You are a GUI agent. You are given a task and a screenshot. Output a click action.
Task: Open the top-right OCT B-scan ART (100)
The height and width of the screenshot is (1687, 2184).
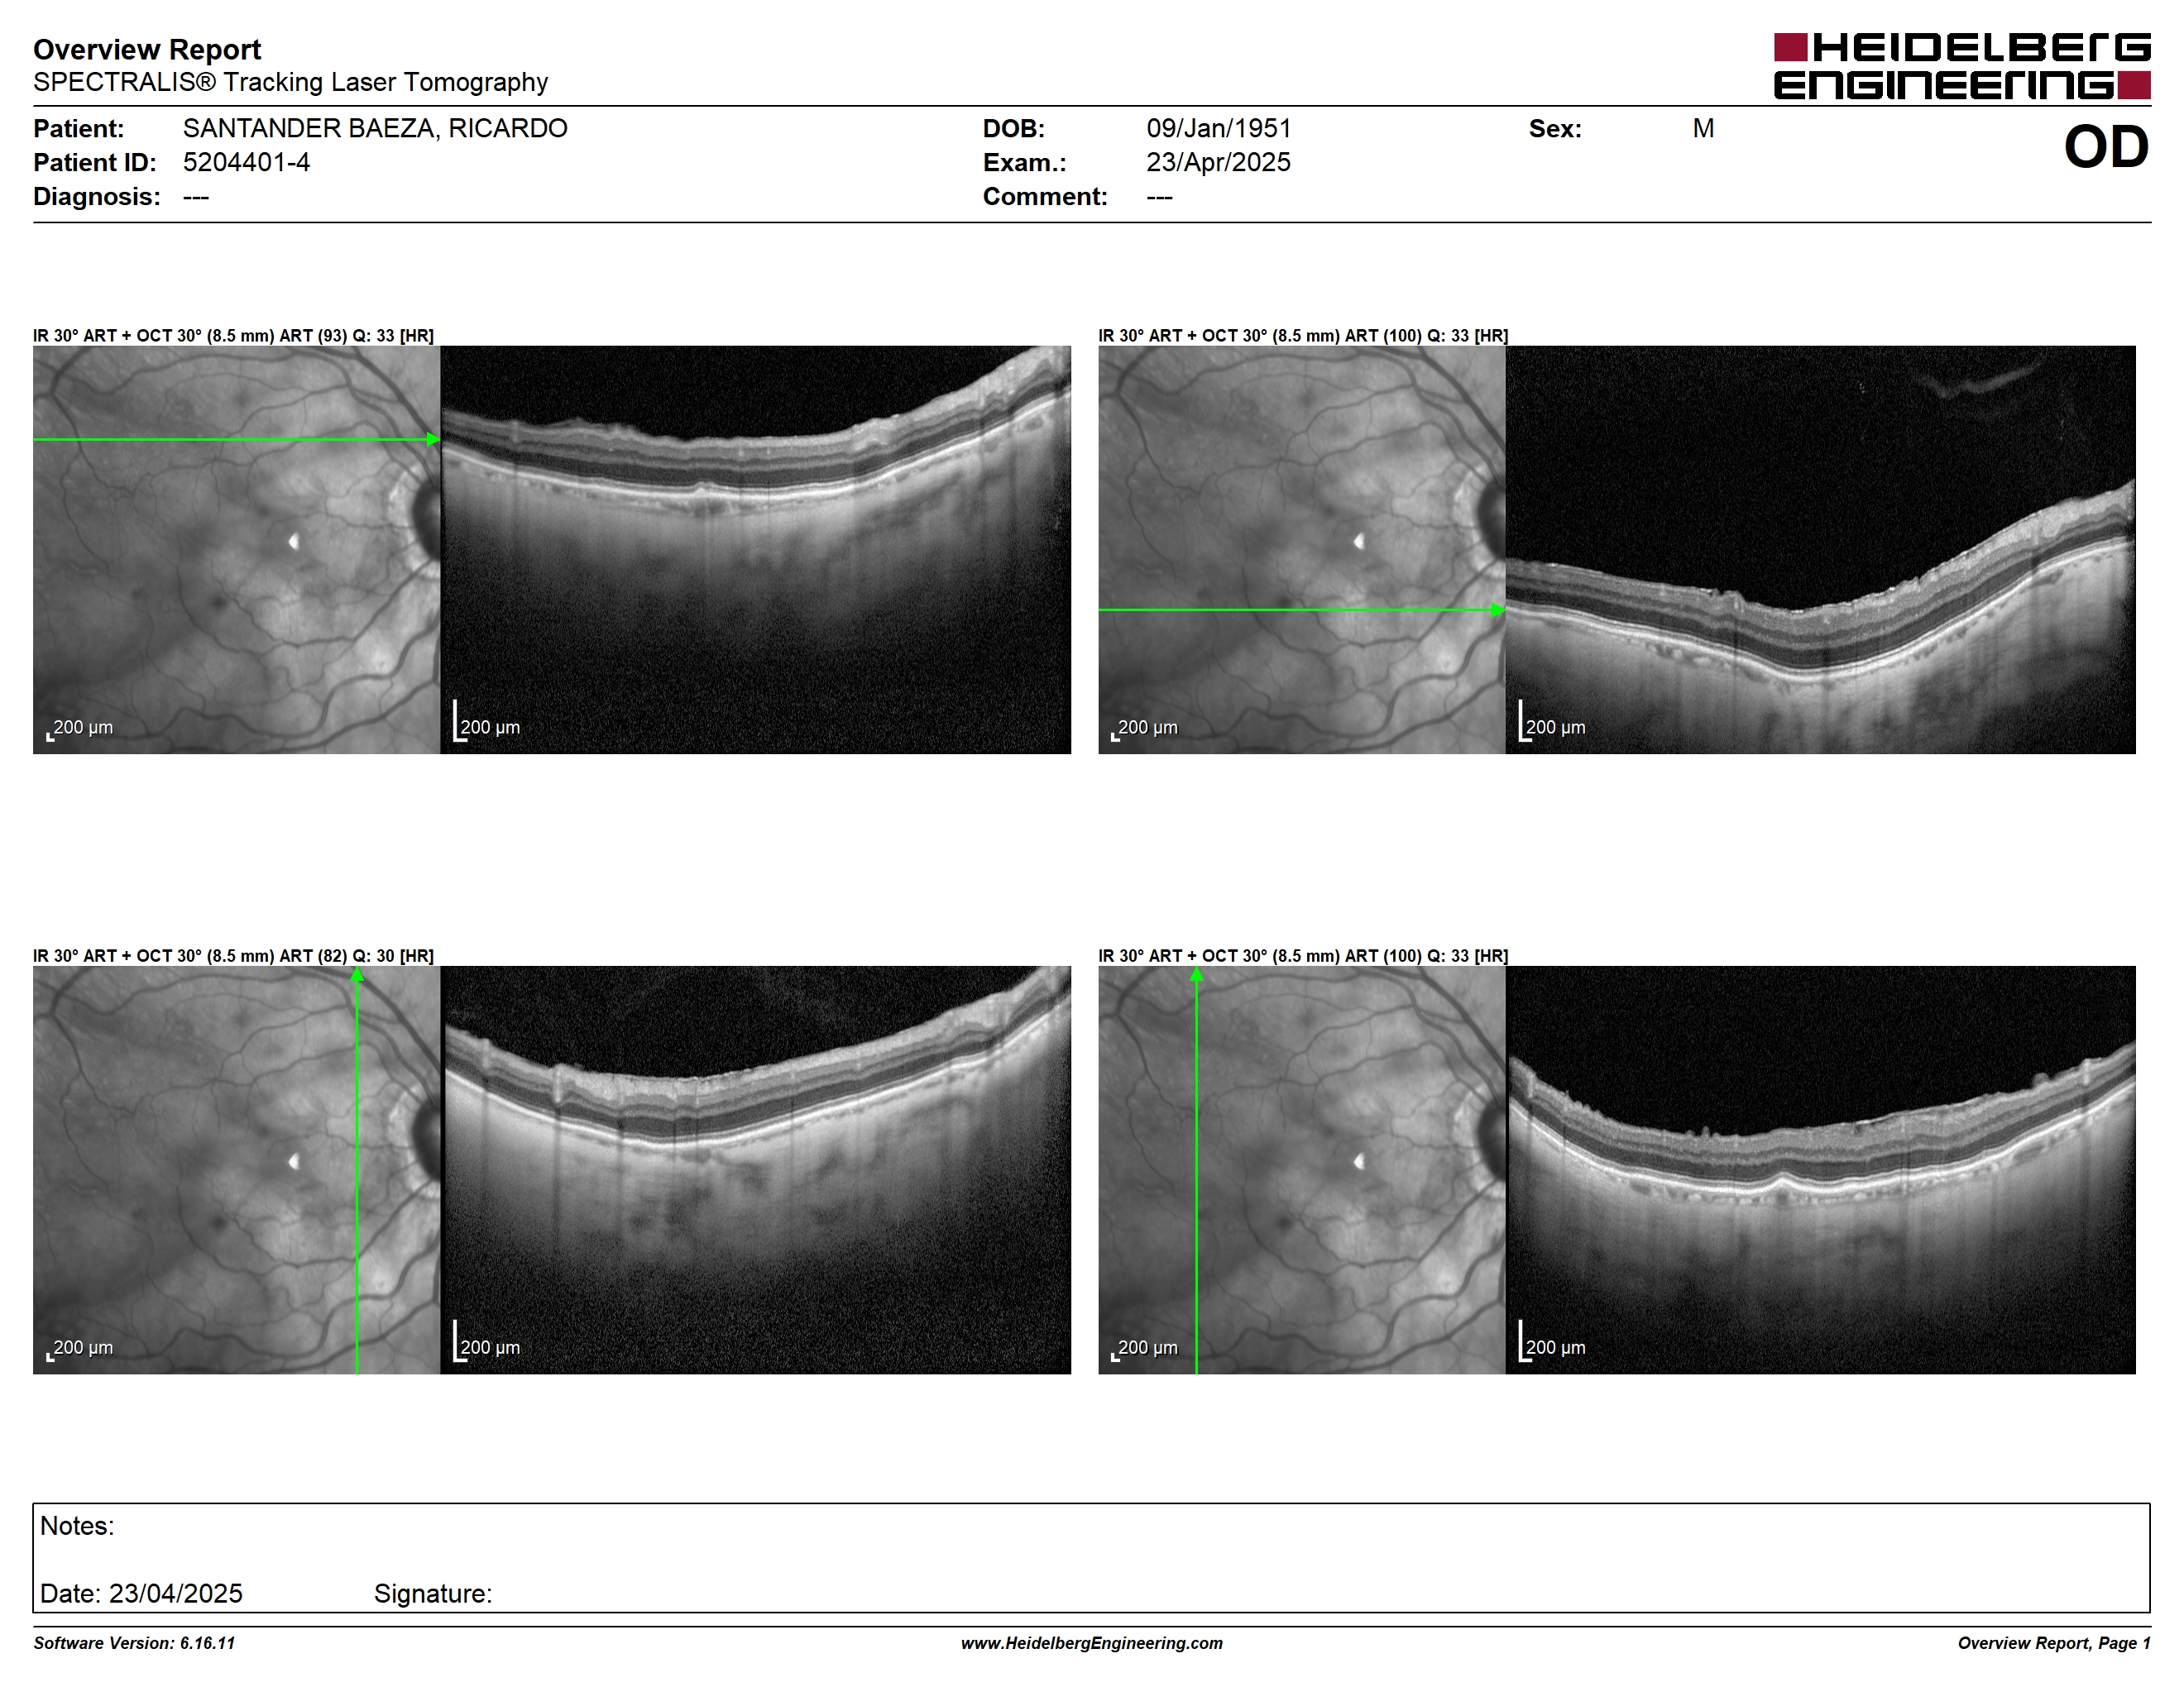tap(1820, 550)
